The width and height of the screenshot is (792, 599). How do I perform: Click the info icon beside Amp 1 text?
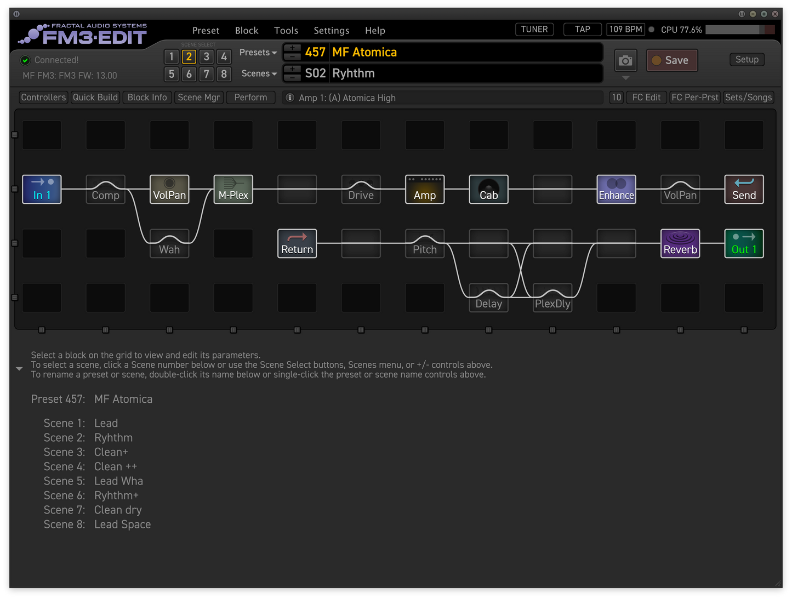(x=290, y=98)
